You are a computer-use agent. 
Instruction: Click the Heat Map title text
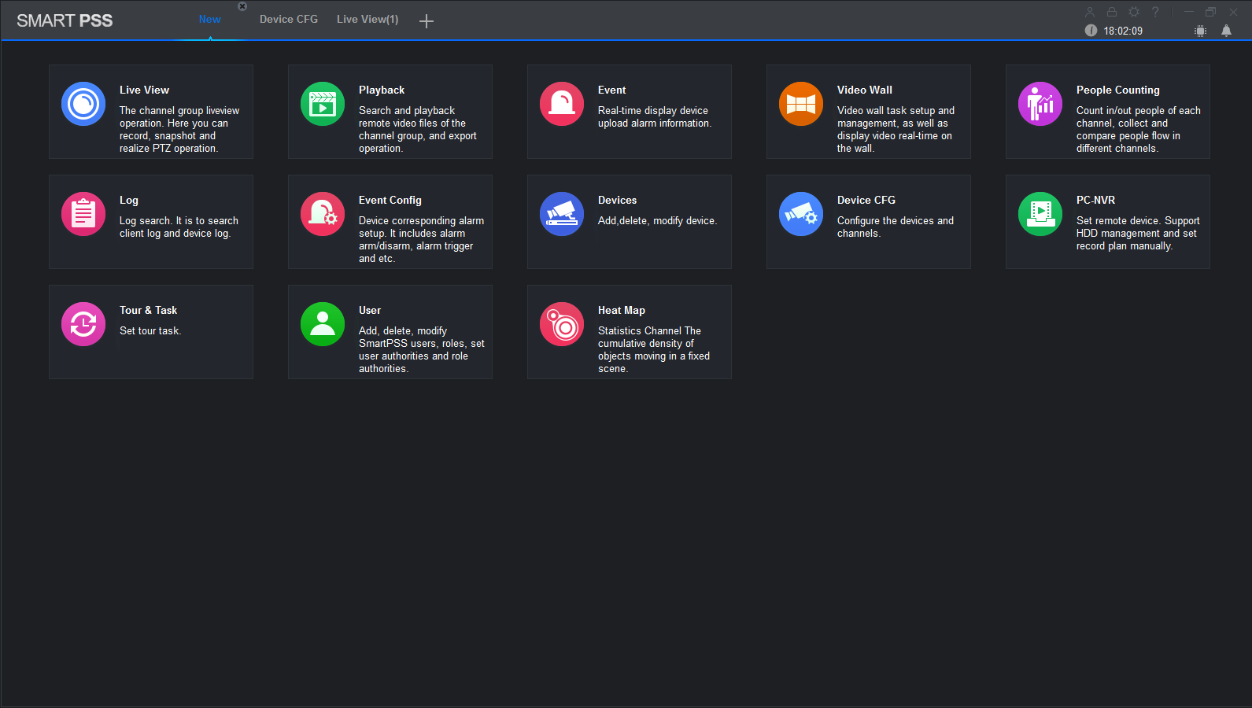tap(622, 310)
